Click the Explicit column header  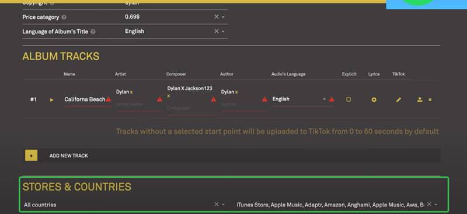pyautogui.click(x=349, y=74)
